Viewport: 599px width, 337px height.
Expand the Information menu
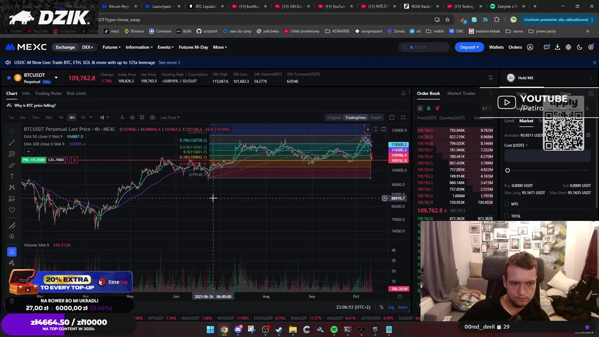[x=139, y=47]
